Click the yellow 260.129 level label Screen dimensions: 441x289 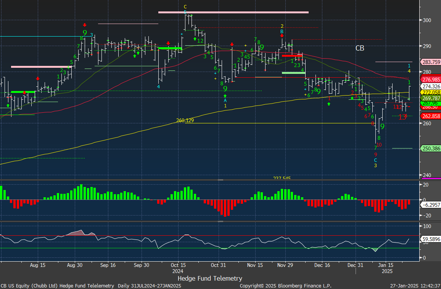pyautogui.click(x=185, y=120)
